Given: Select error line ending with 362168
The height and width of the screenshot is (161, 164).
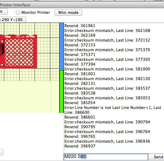Looking at the screenshot, I should 107,31.
